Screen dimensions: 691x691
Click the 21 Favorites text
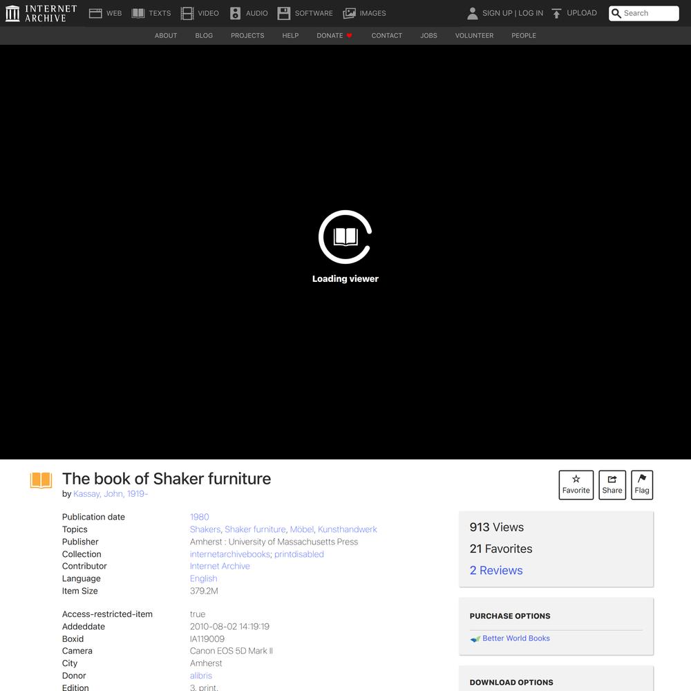click(x=501, y=549)
